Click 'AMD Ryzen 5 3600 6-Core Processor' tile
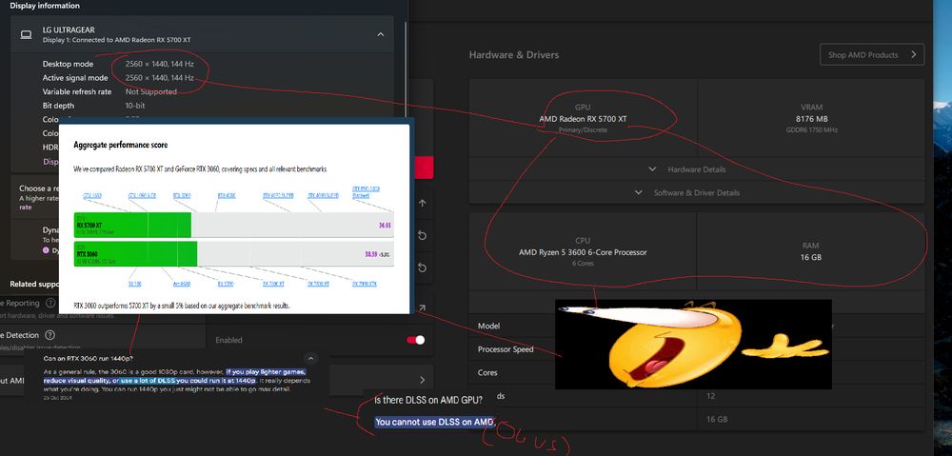Image resolution: width=952 pixels, height=456 pixels. [583, 250]
